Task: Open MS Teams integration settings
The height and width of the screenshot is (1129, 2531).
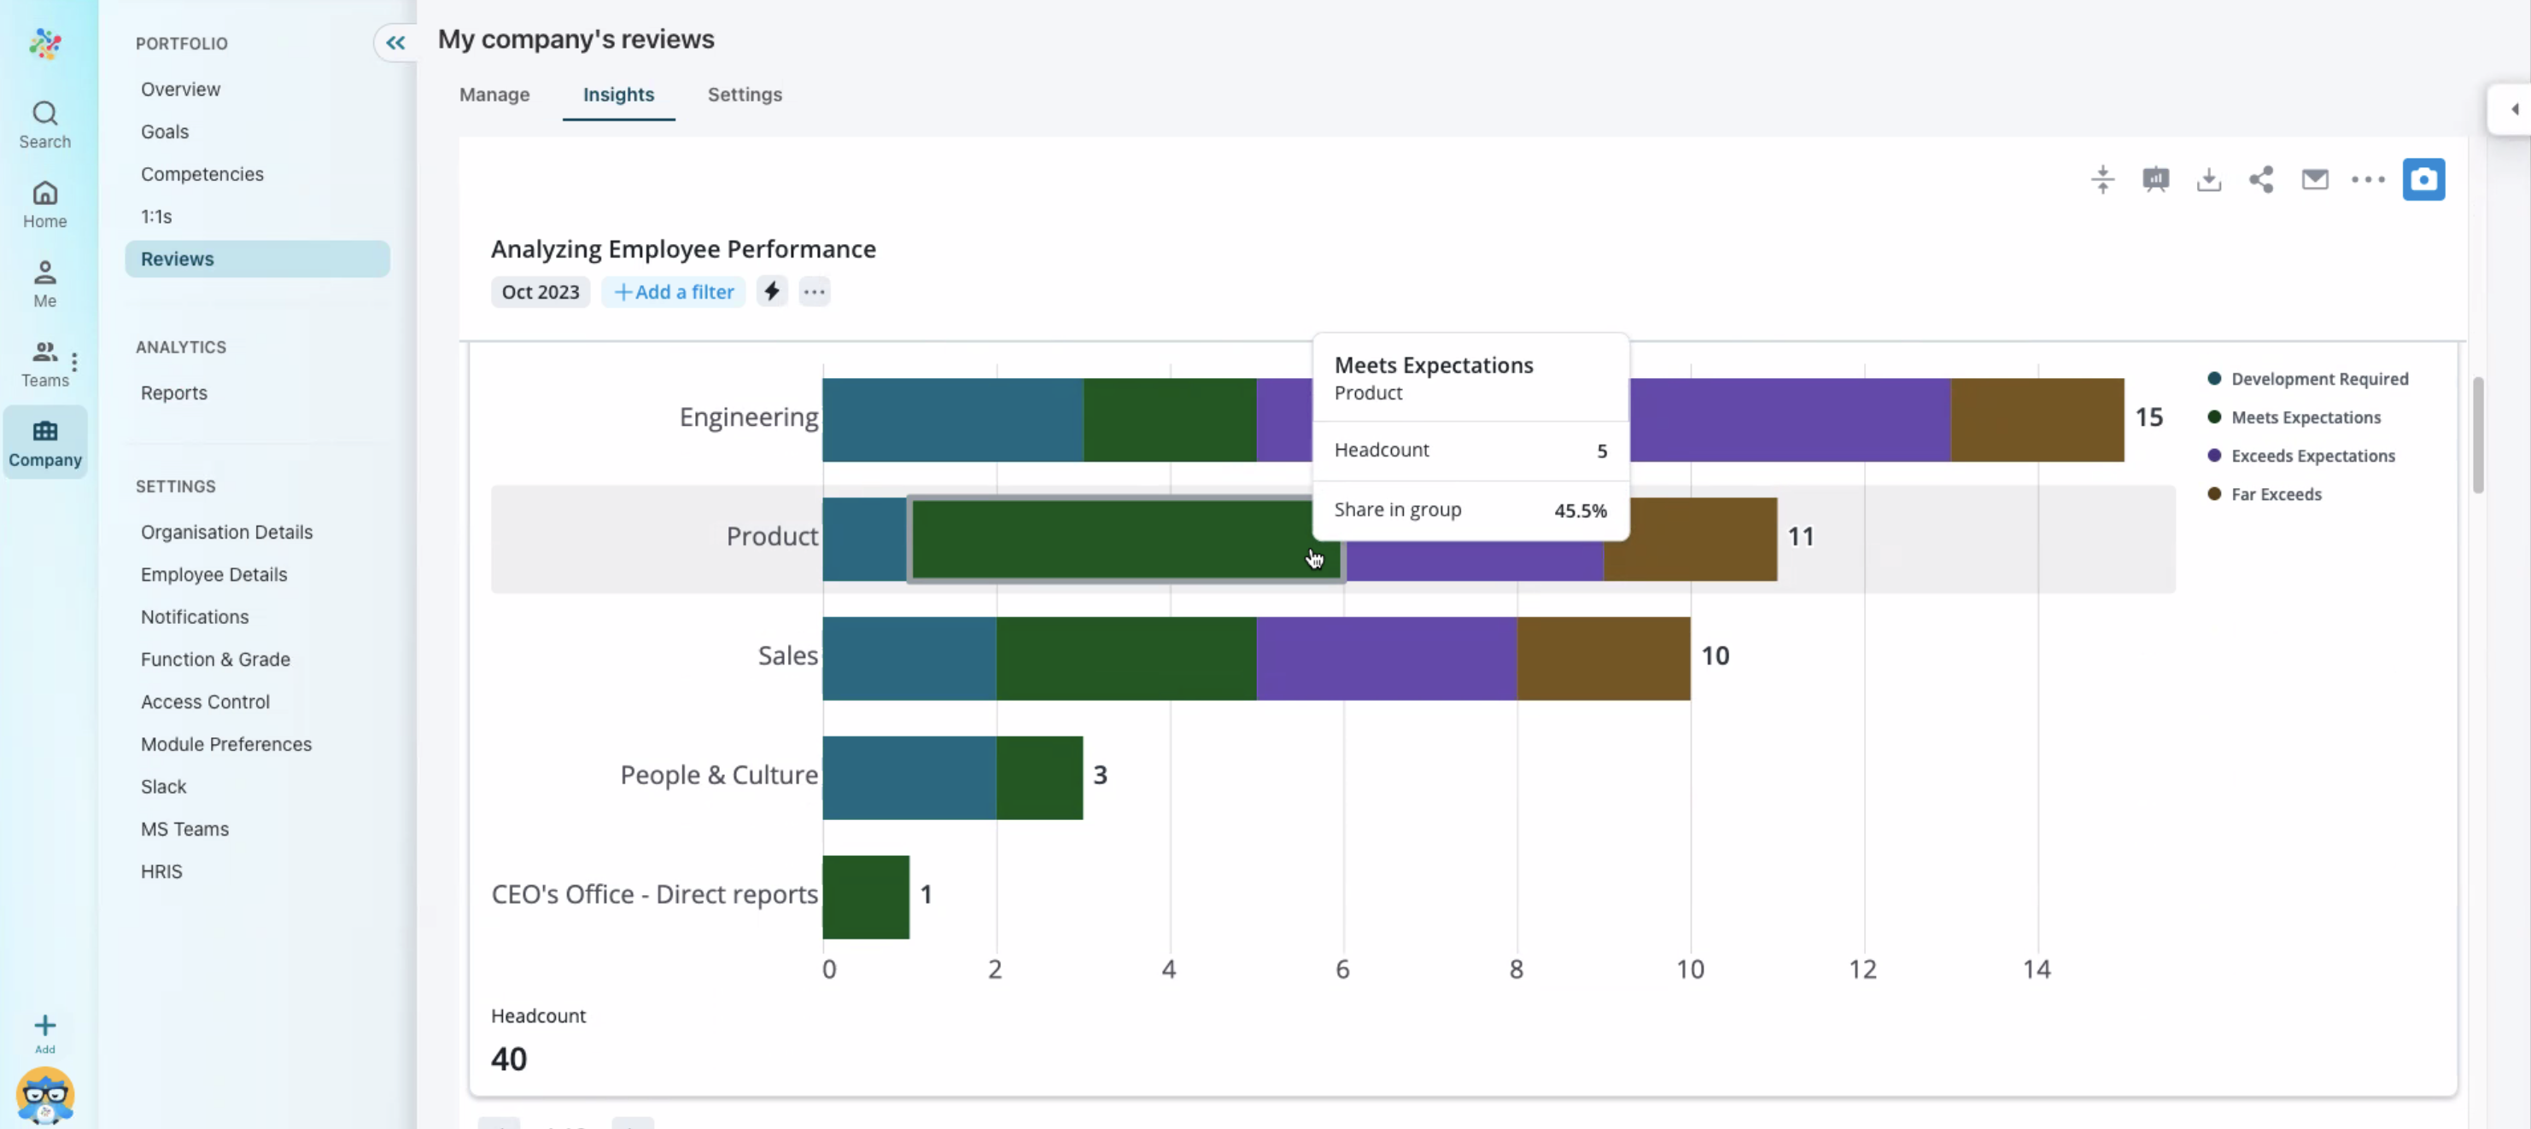Action: 184,829
